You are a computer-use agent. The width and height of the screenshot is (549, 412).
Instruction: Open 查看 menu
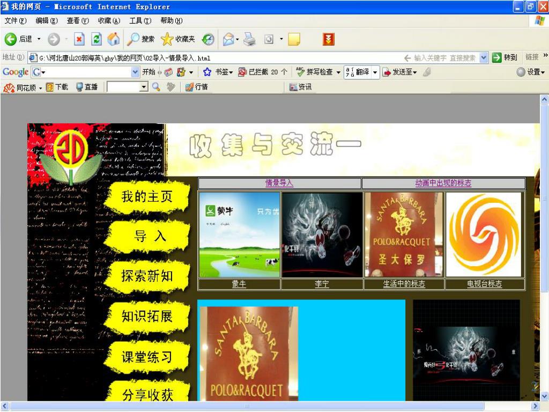tap(78, 21)
